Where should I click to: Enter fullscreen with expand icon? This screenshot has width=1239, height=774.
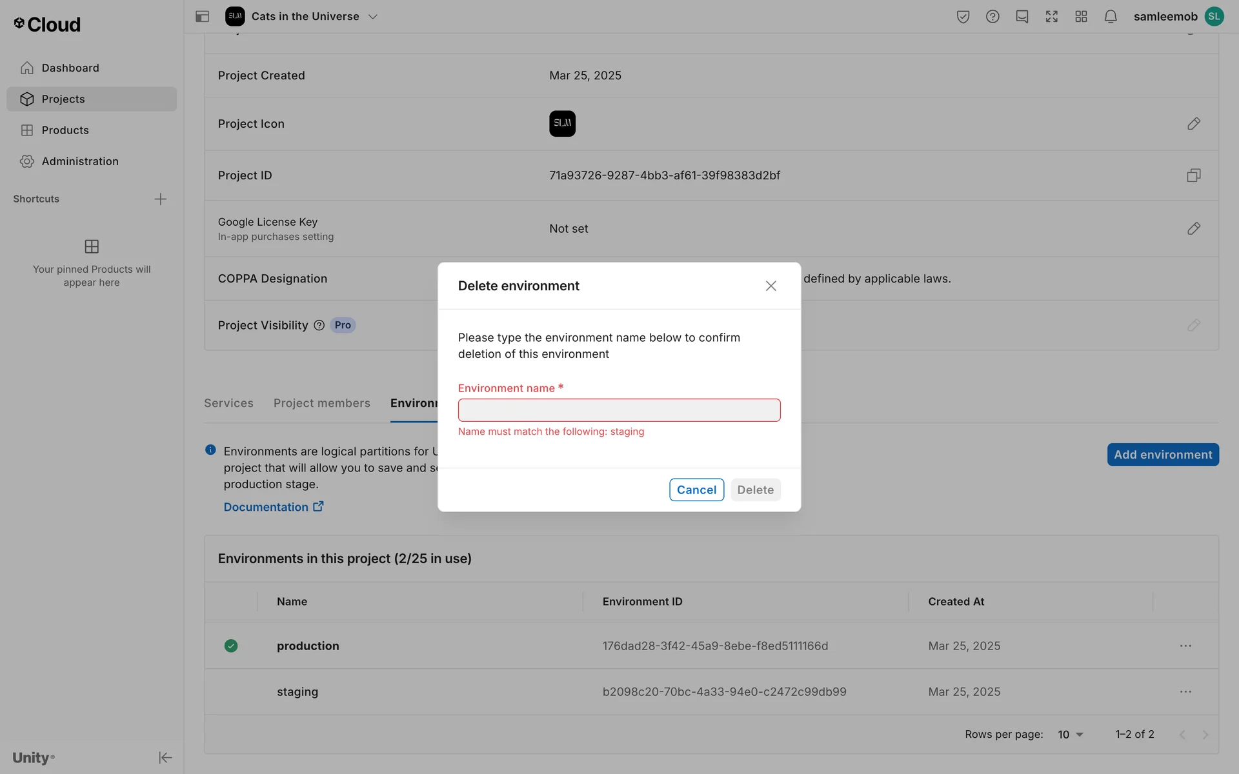1051,17
